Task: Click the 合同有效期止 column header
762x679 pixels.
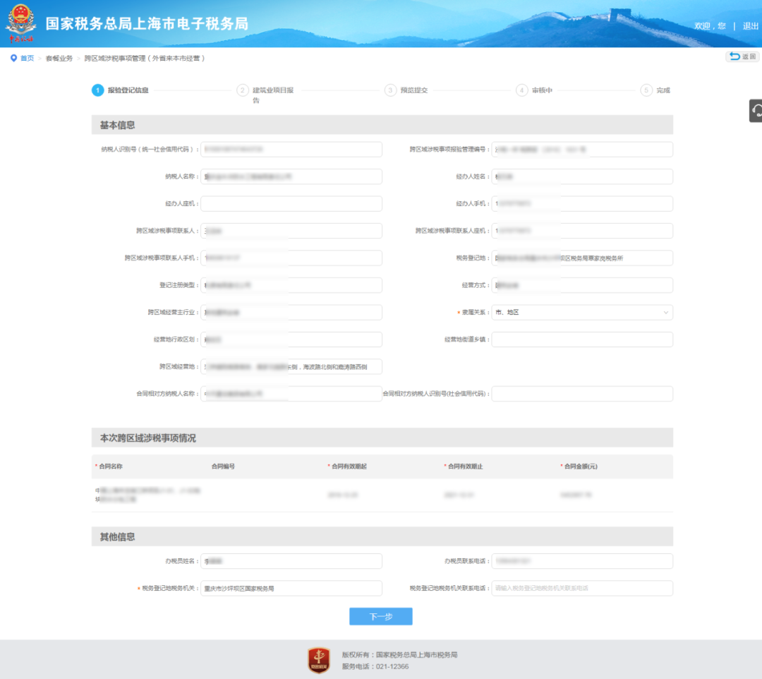Action: coord(465,467)
